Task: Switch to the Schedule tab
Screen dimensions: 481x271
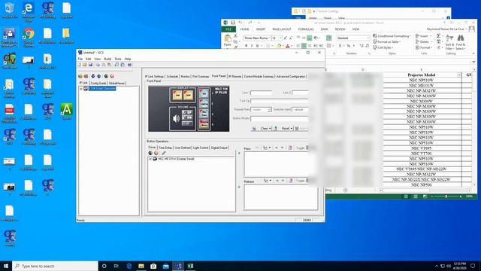Action: [172, 76]
